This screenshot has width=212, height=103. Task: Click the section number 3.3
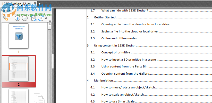tap(93, 66)
